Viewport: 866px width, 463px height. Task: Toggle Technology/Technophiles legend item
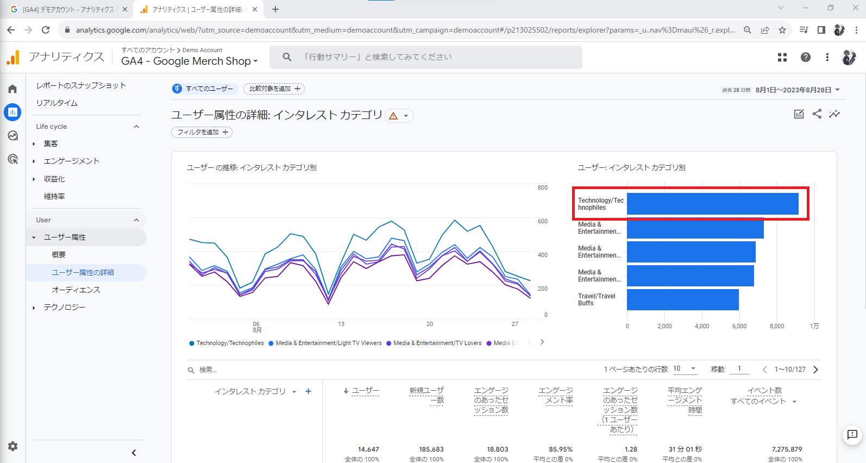(227, 343)
